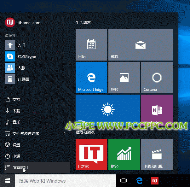
Task: Open the Cortana tile
Action: (157, 78)
